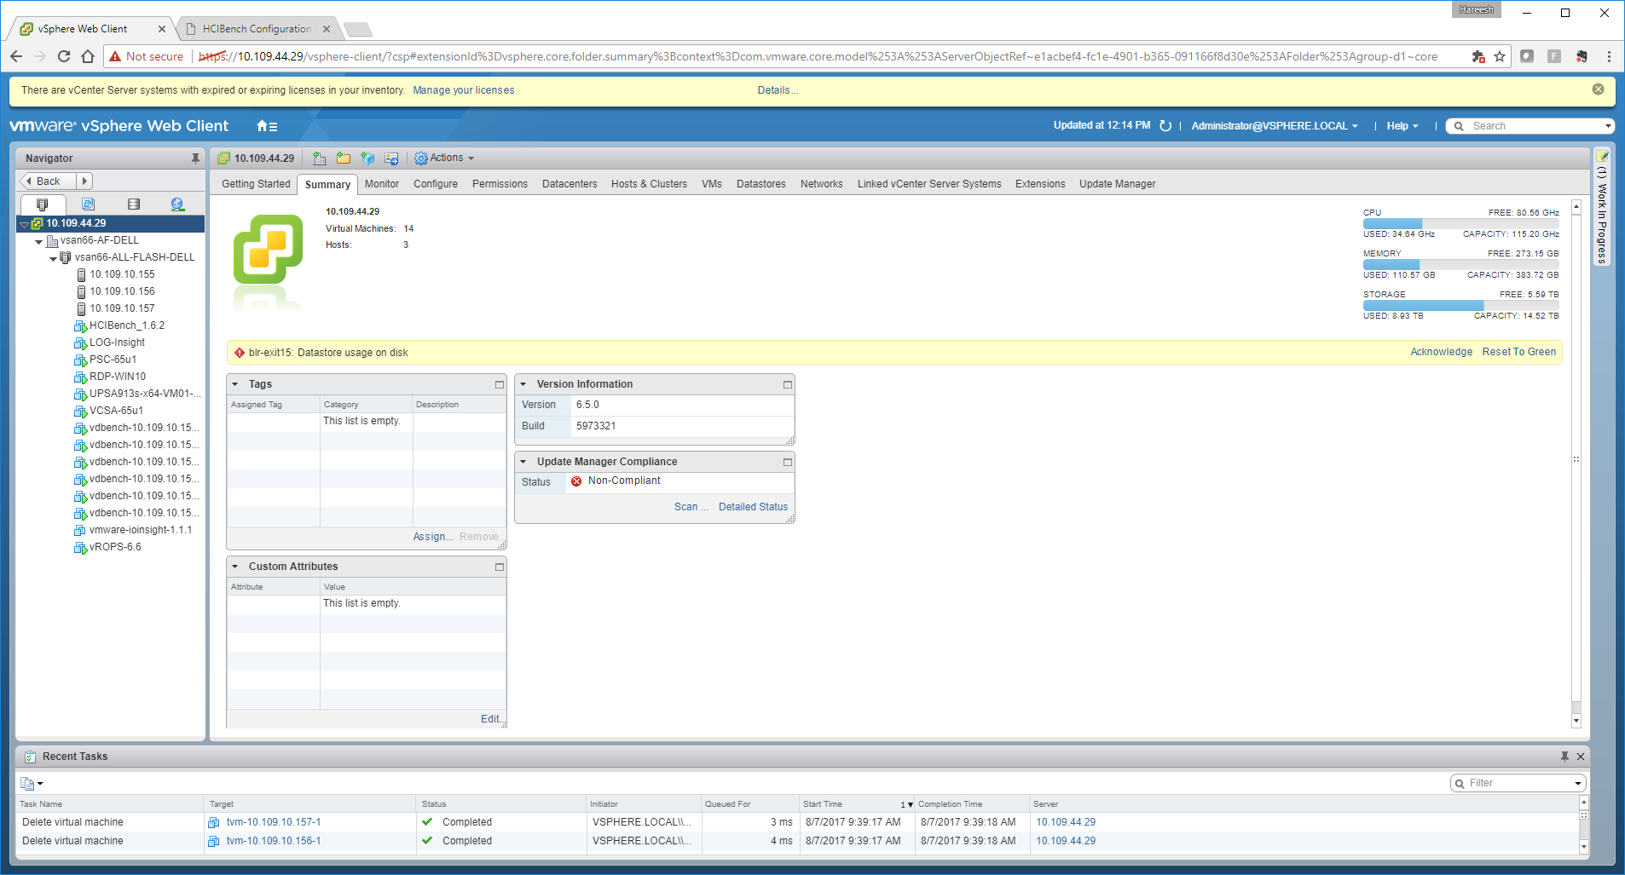Click the Recent Tasks Filter field
The height and width of the screenshot is (875, 1625).
point(1517,783)
